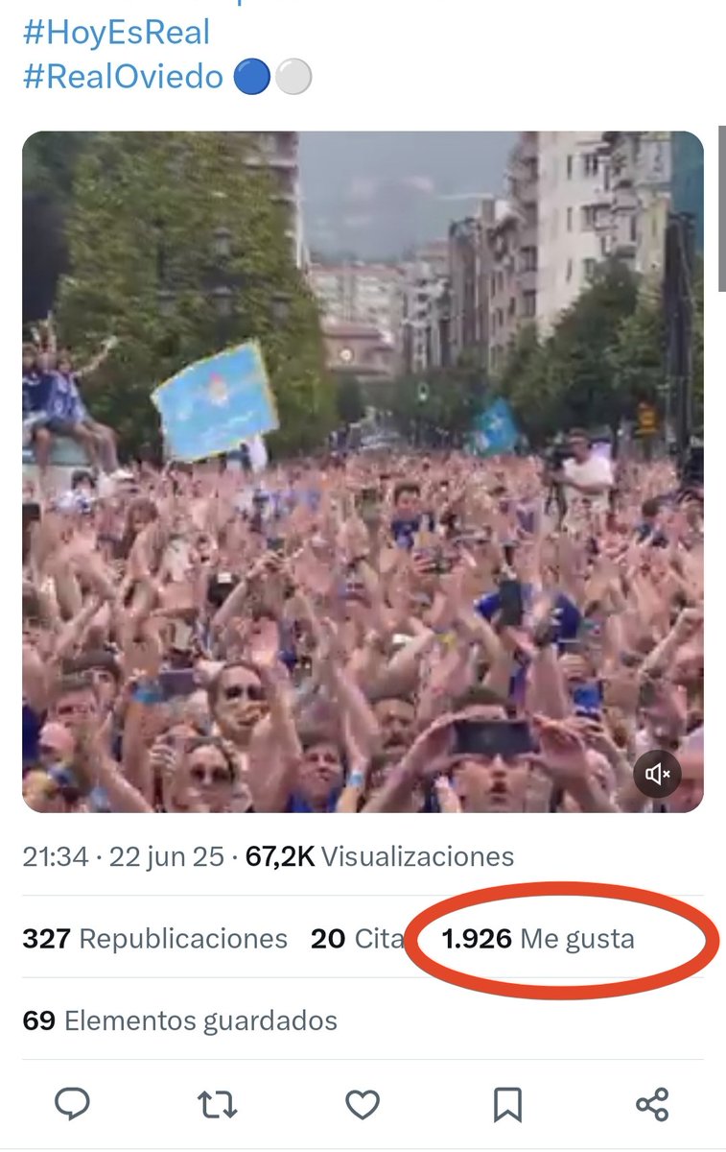This screenshot has width=726, height=1152.
Task: Open the #HoyEsReal hashtag
Action: click(x=116, y=33)
